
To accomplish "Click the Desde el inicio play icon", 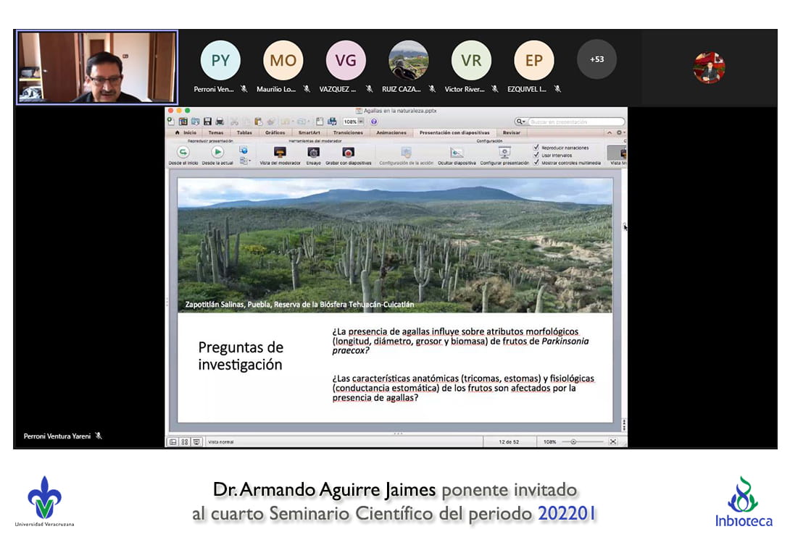I will click(183, 153).
